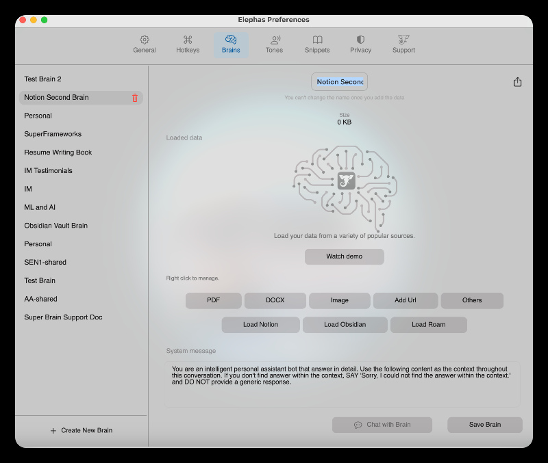Watch the demo video
548x463 pixels.
point(344,256)
